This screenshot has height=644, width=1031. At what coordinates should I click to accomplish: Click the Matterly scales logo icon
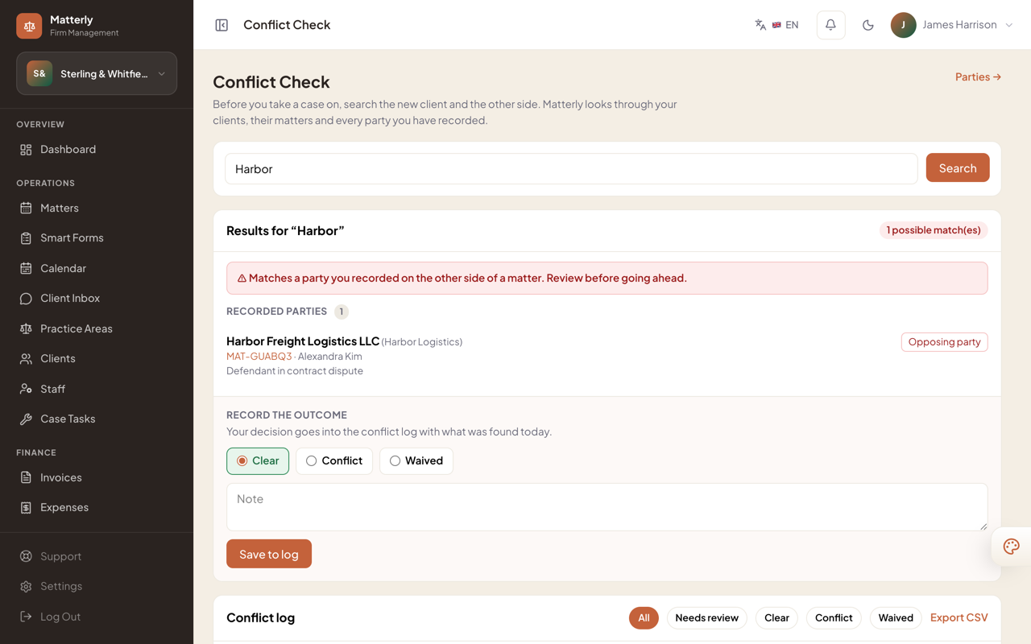coord(29,26)
